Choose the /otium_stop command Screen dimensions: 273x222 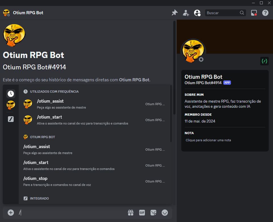click(95, 181)
